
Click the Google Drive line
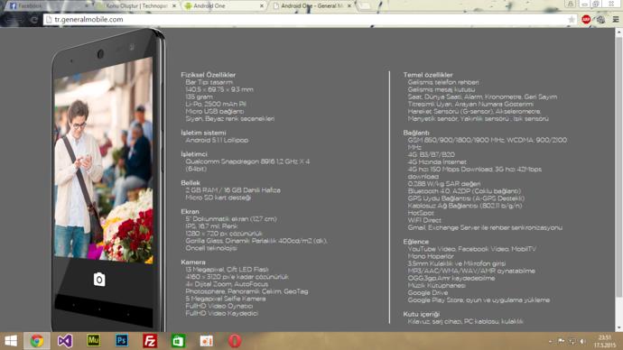(x=427, y=292)
